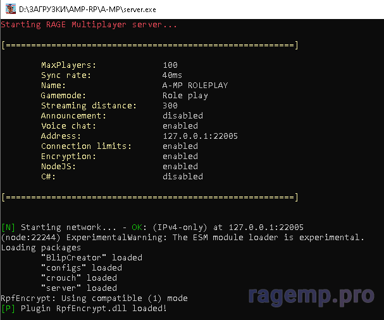Click the green [N] network tag
The height and width of the screenshot is (320, 384).
pyautogui.click(x=8, y=227)
